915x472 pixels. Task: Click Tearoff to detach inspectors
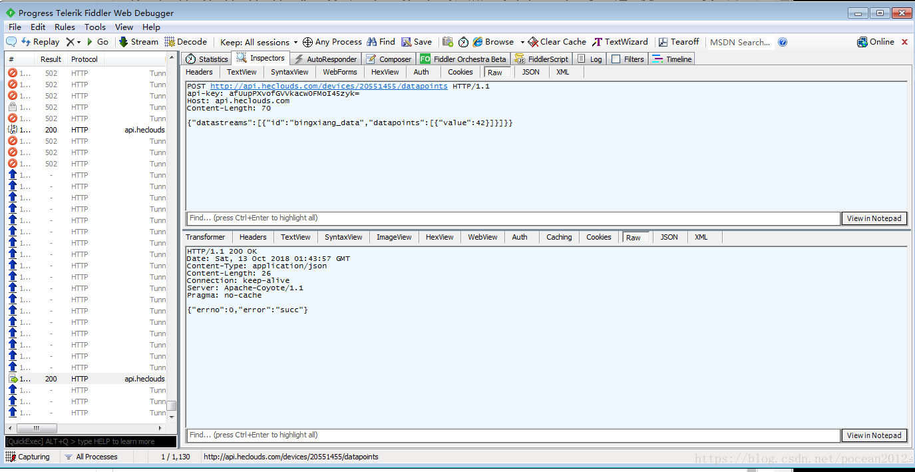[679, 42]
